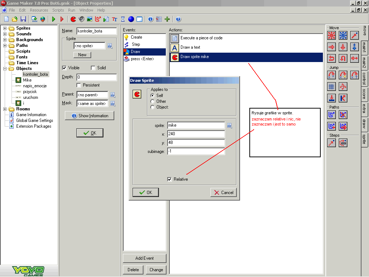The width and height of the screenshot is (369, 277).
Task: Click the Move fixed red arrows icon
Action: point(332,35)
